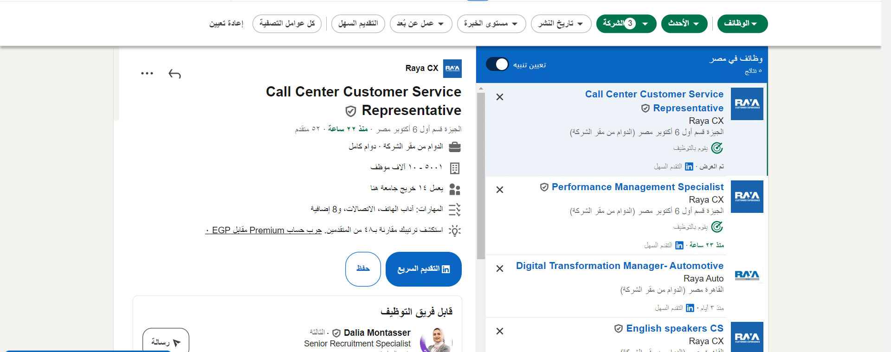The height and width of the screenshot is (352, 891).
Task: Dismiss the Performance Management Specialist job card
Action: [500, 190]
